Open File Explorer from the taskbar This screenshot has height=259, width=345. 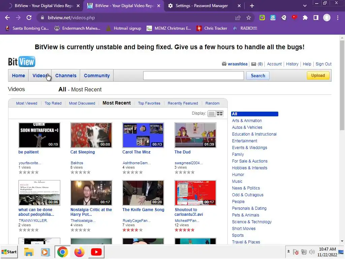(29, 252)
